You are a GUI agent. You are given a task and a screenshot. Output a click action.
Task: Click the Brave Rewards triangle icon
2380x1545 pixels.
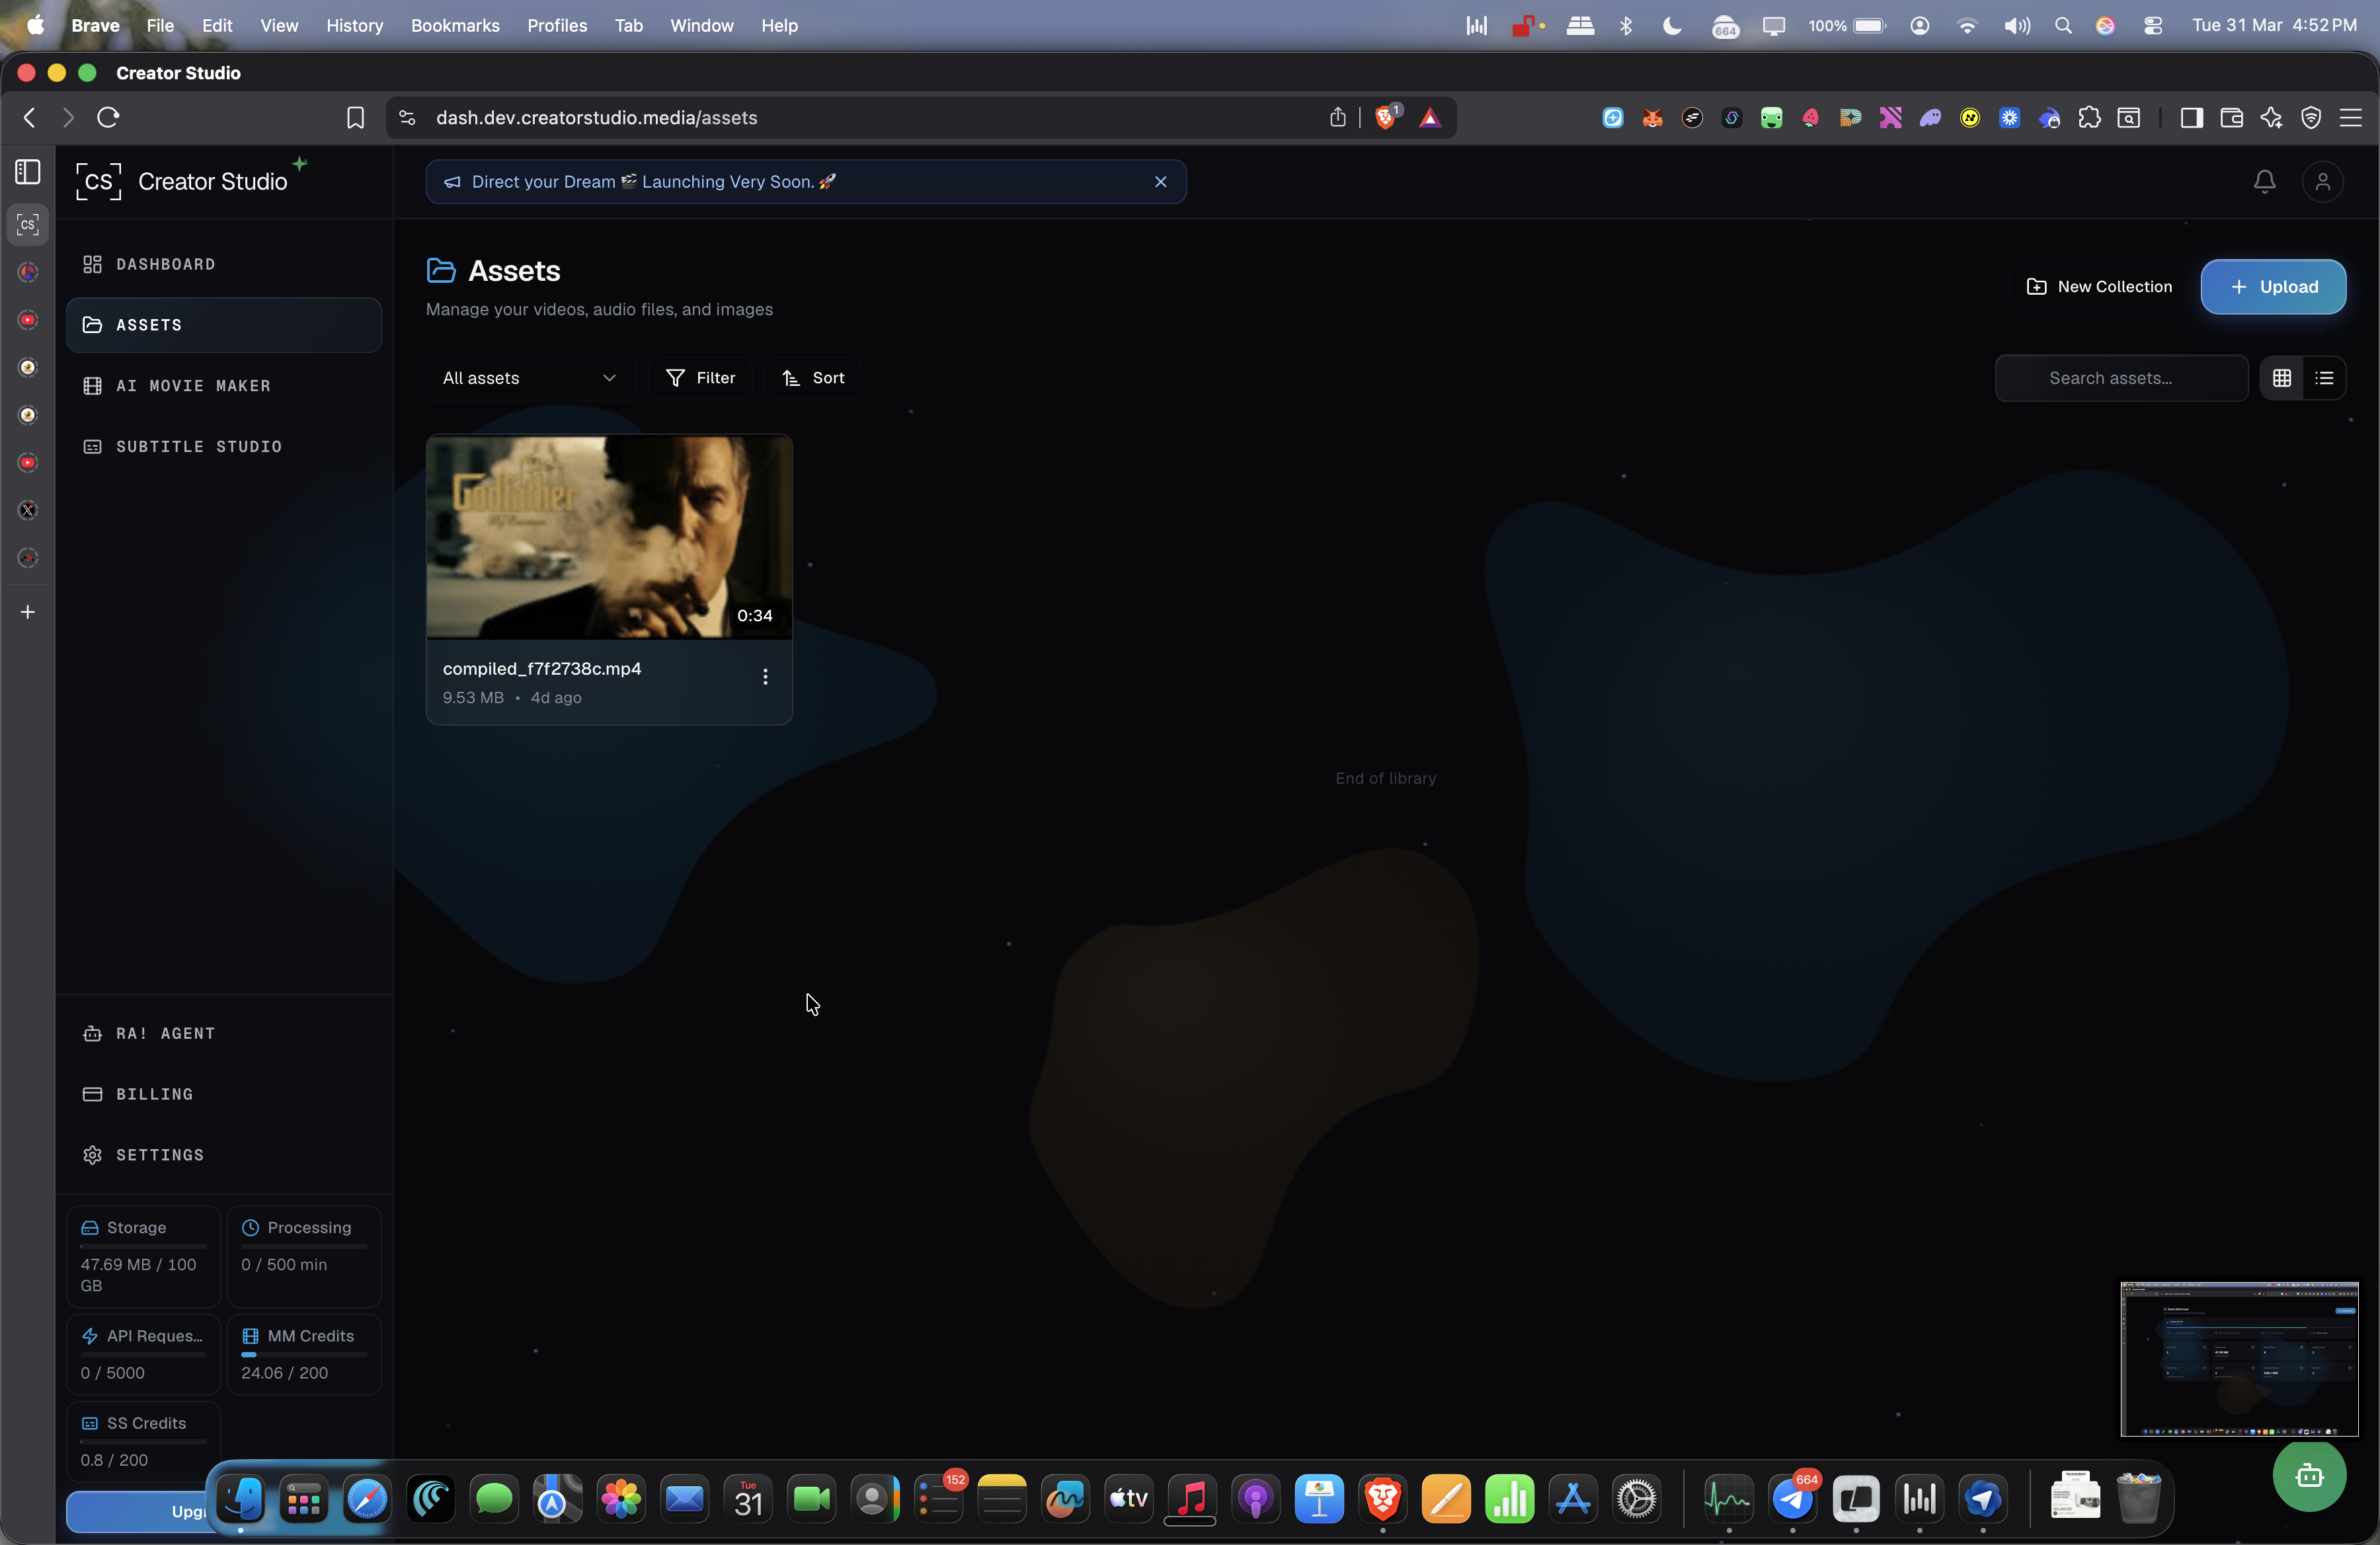coord(1430,118)
